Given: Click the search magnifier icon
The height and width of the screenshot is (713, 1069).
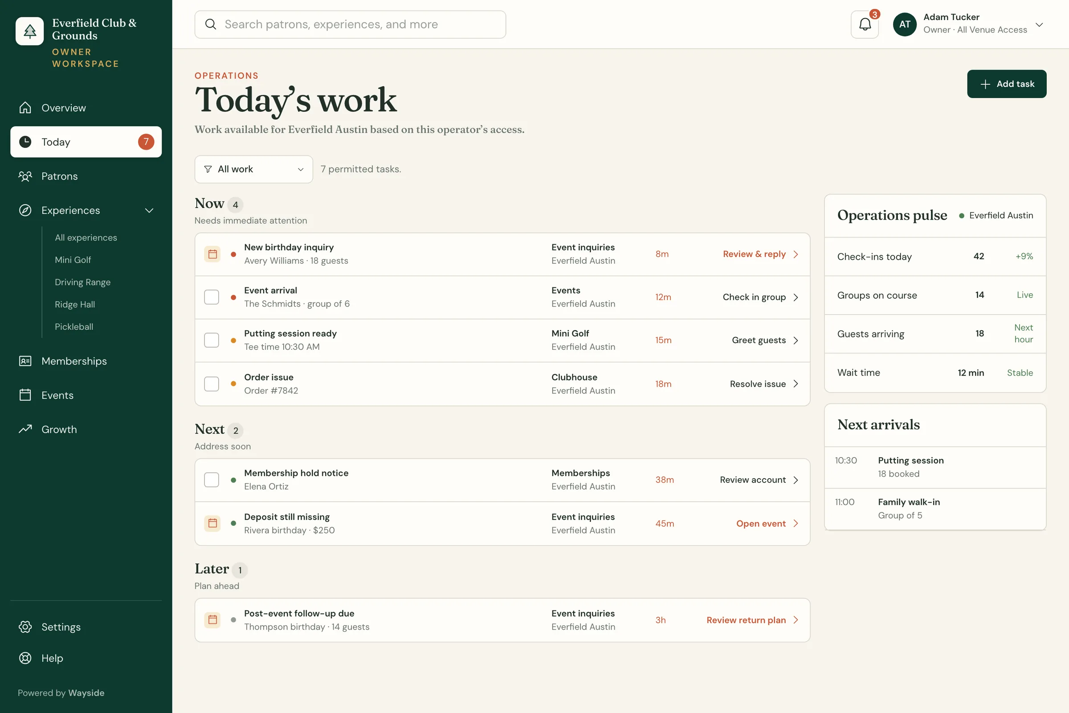Looking at the screenshot, I should (210, 24).
